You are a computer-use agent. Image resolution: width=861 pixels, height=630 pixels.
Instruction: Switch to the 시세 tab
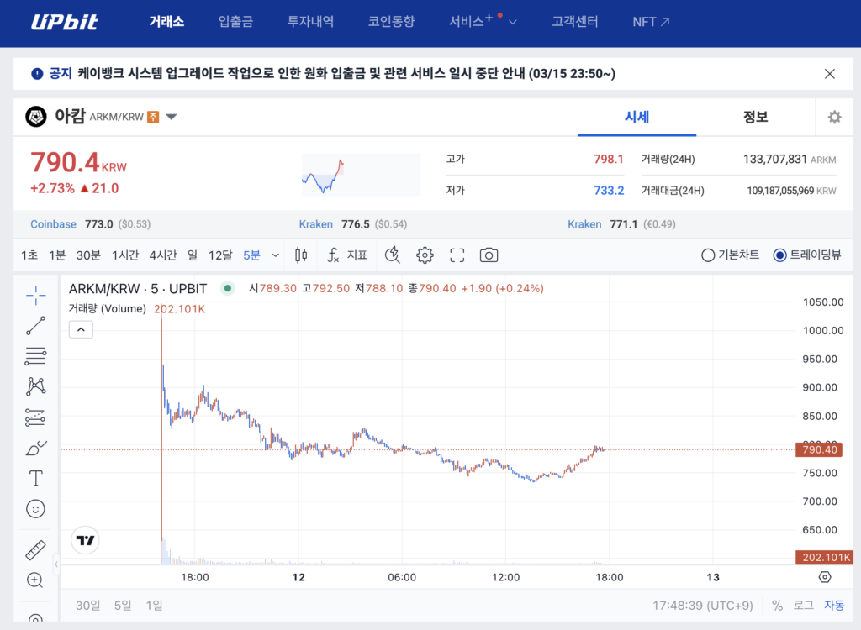coord(637,117)
